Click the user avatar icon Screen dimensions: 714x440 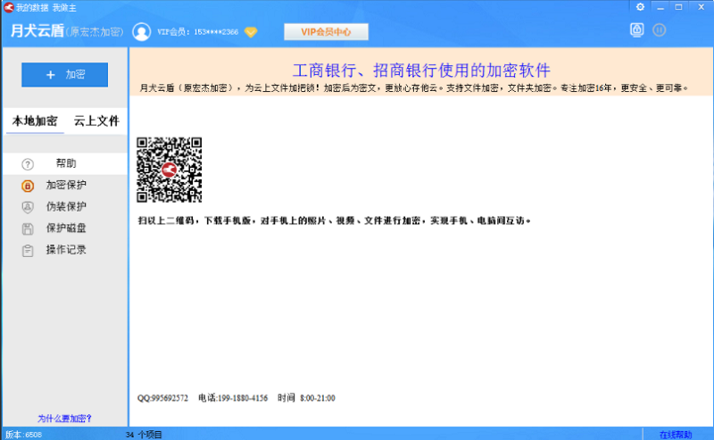[x=141, y=32]
